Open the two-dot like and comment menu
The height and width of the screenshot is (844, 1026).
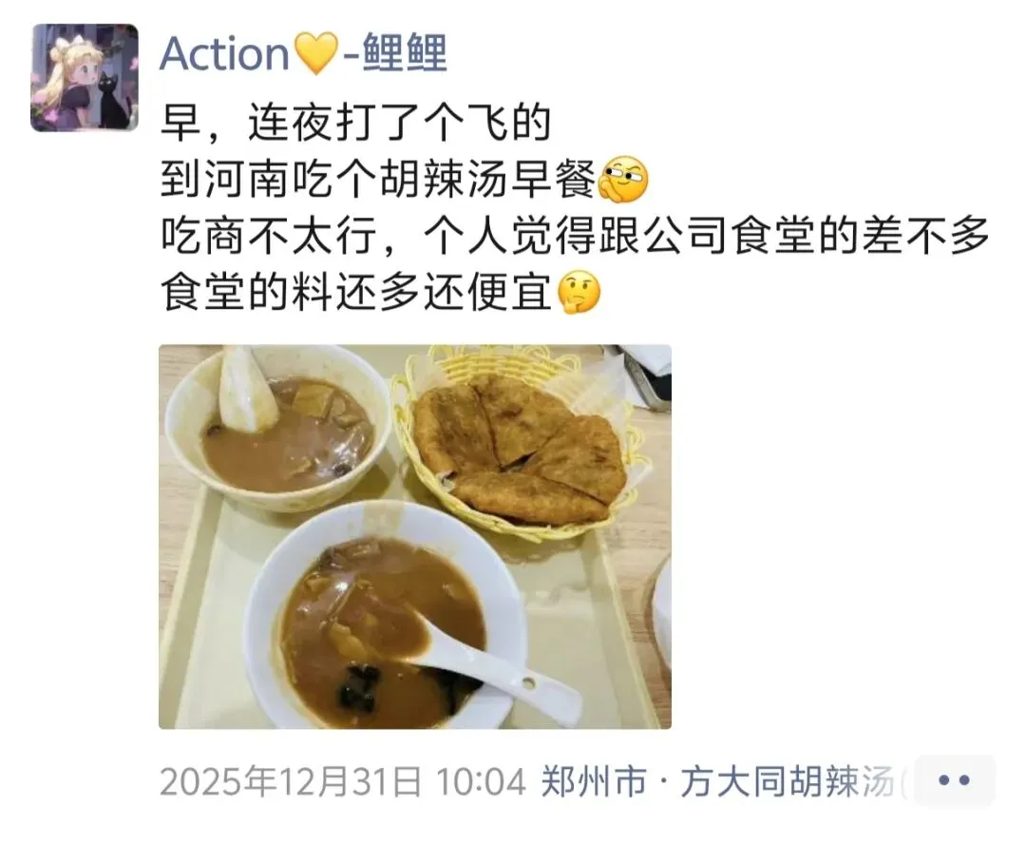(x=954, y=780)
